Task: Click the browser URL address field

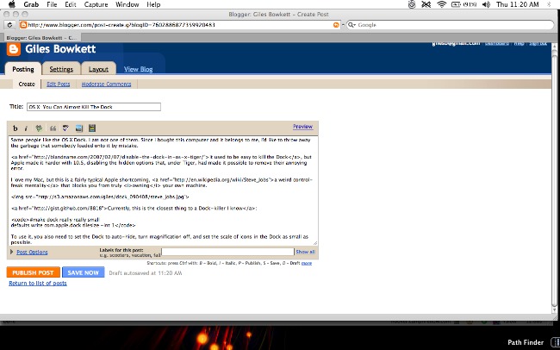Action: click(178, 25)
